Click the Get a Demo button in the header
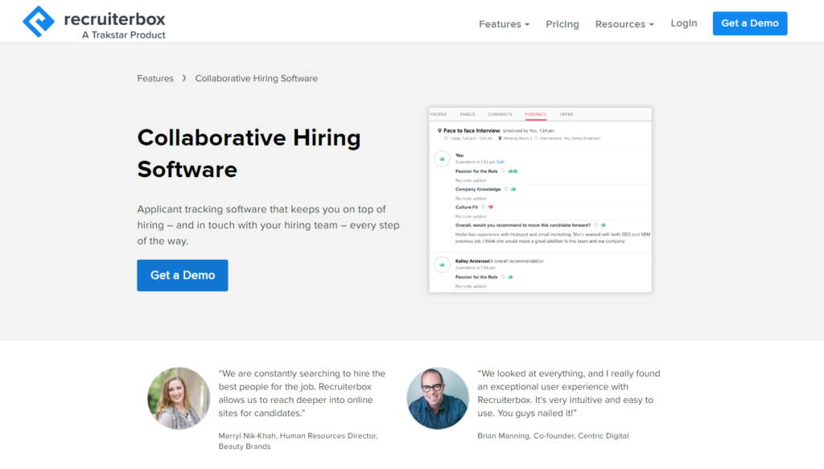This screenshot has width=824, height=469. coord(750,23)
